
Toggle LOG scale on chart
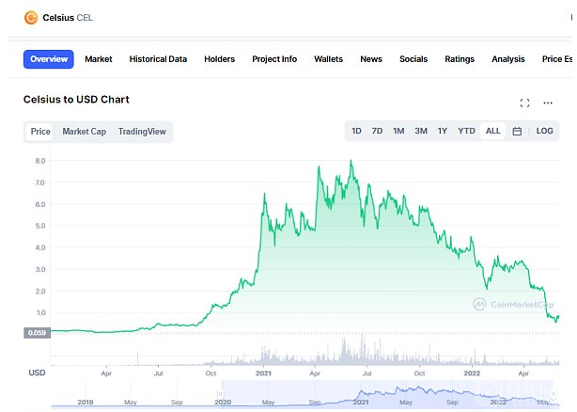pyautogui.click(x=544, y=131)
